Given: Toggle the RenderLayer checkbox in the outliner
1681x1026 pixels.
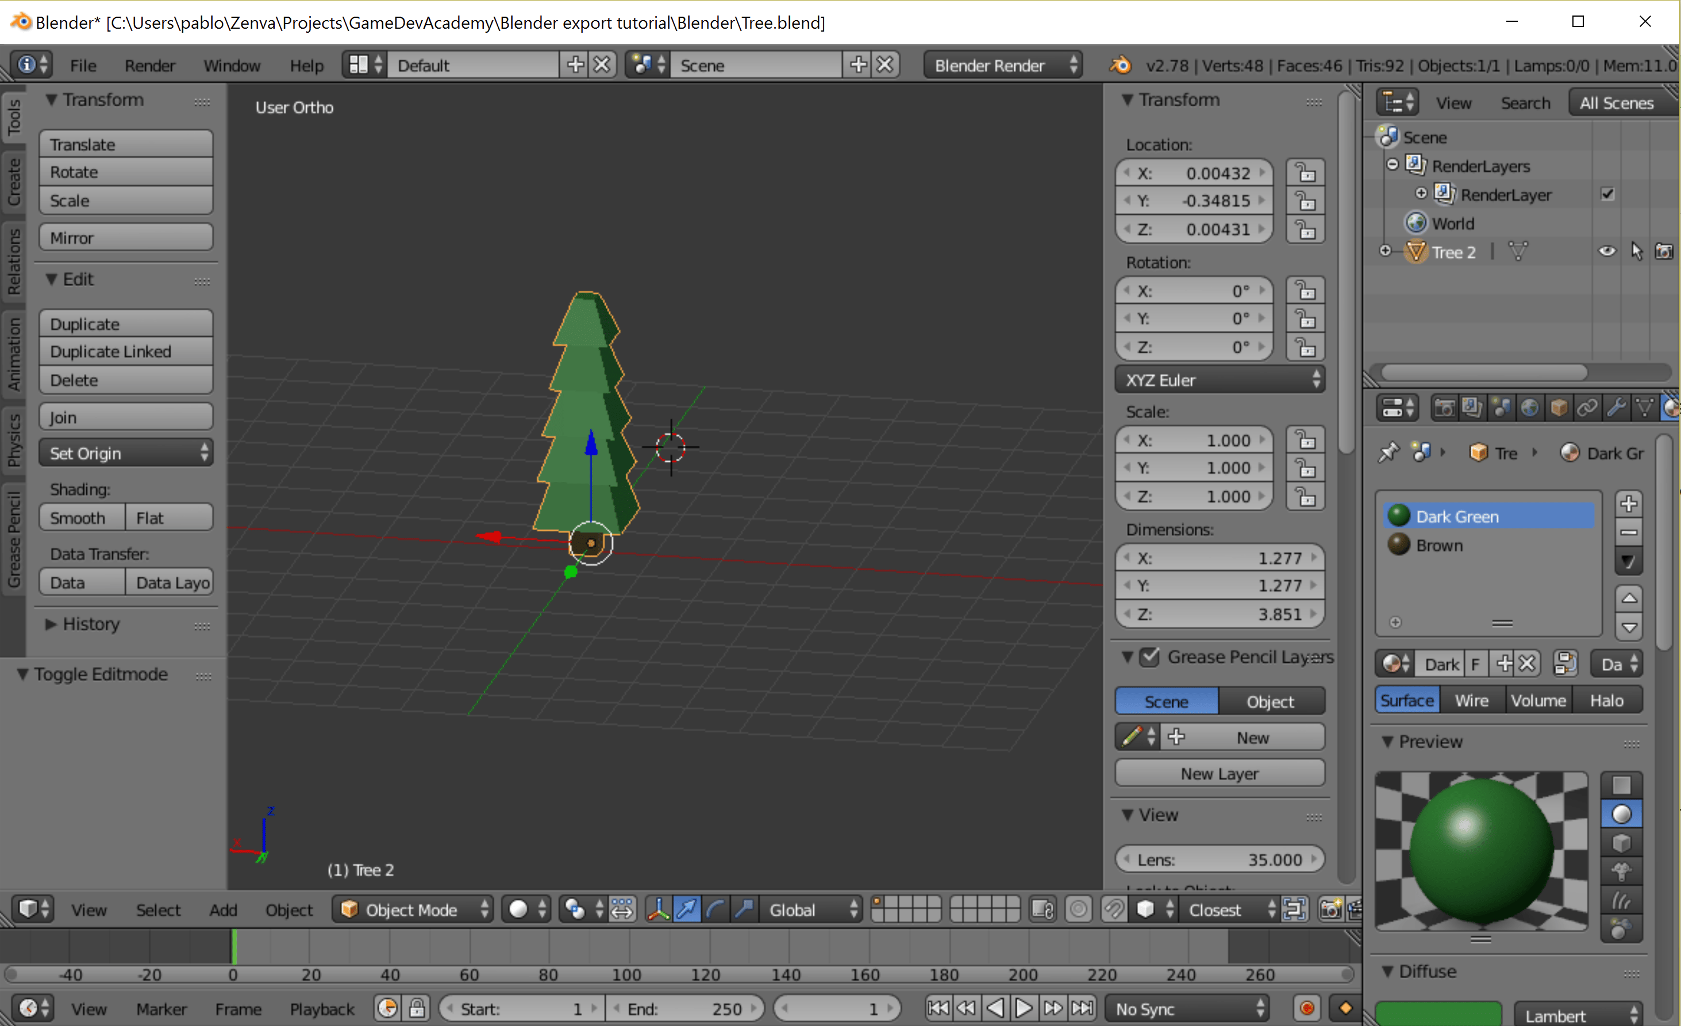Looking at the screenshot, I should 1607,194.
